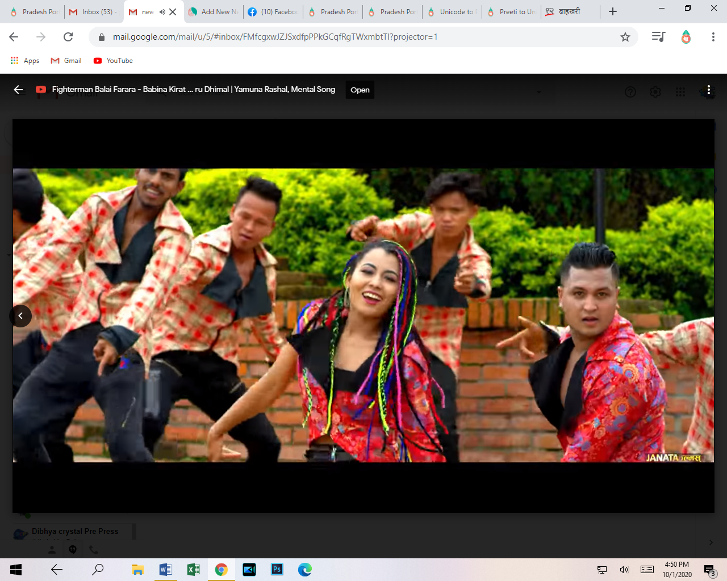Click the dimmed Google apps grid icon

click(680, 92)
